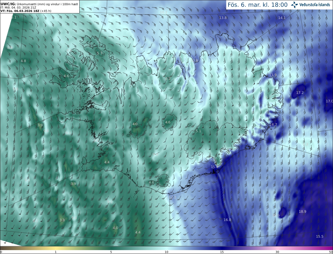Click the 14.1 value on the map
Viewport: 333px width, 254px height.
click(282, 18)
